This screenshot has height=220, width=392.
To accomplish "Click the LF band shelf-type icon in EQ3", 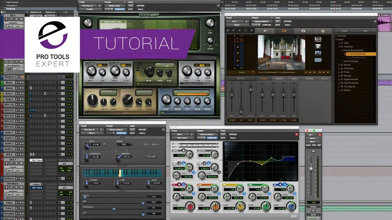I will coord(183,185).
